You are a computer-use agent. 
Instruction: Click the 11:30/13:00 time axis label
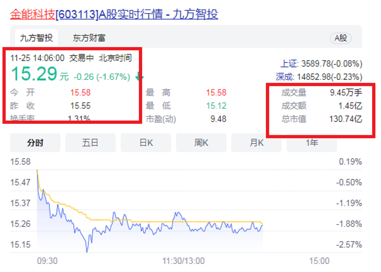[x=184, y=261]
